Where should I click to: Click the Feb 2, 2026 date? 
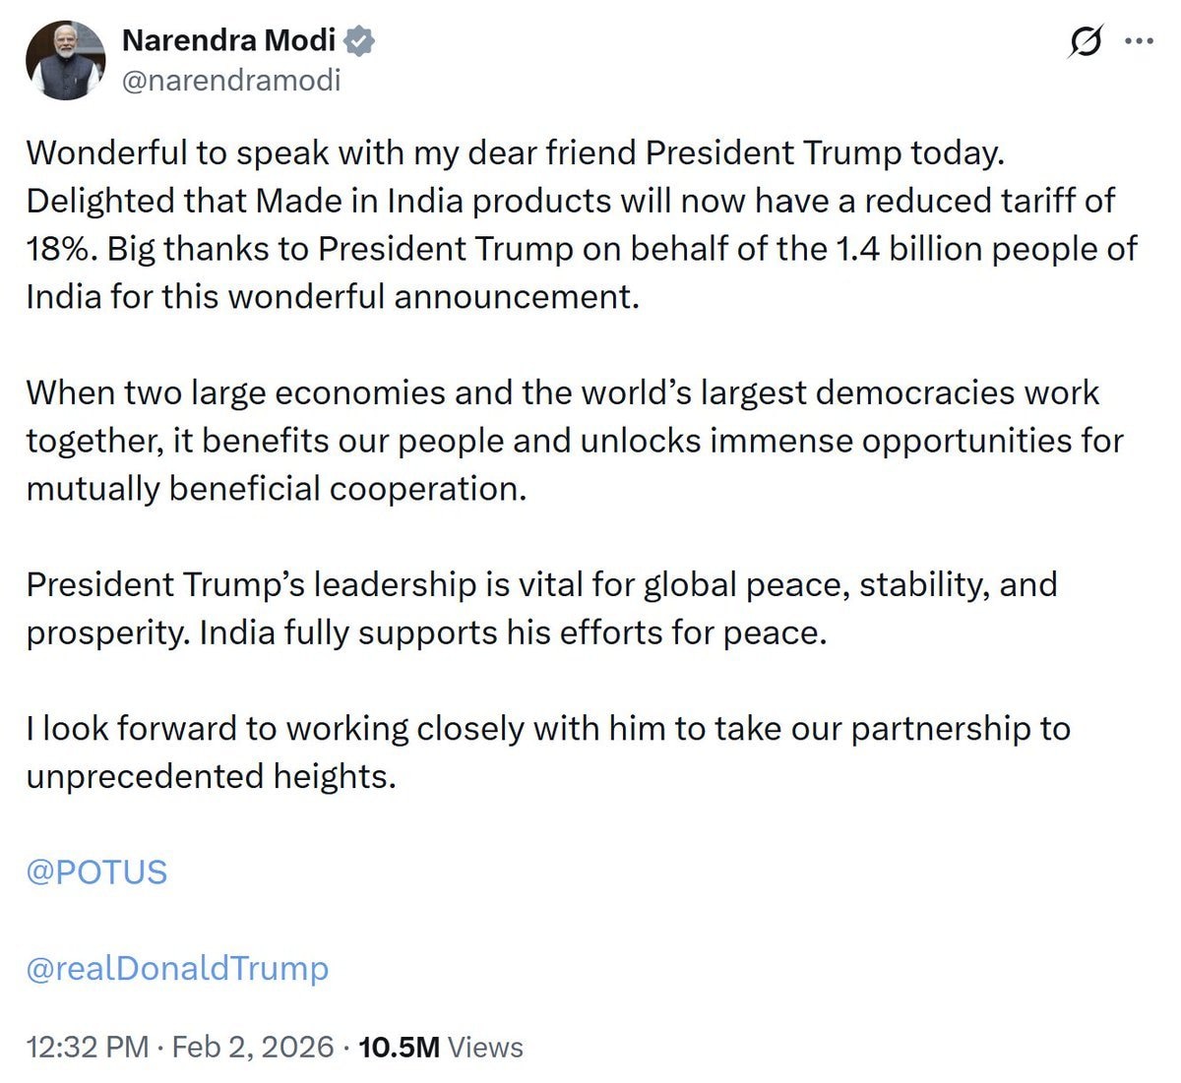click(253, 1047)
